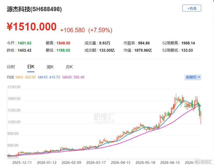Click the 市盈率 value 984.66

click(144, 43)
